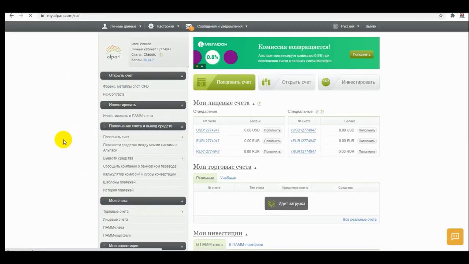Click the candlestick icon on Открыть счет
Image resolution: width=469 pixels, height=264 pixels.
(x=266, y=82)
